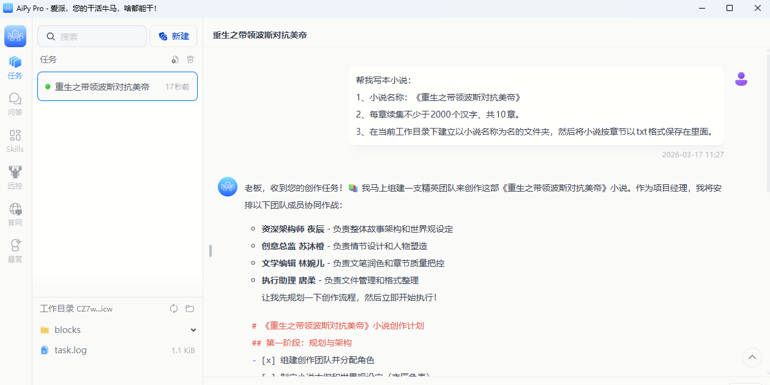Click the export task file icon
The image size is (770, 385).
174,59
